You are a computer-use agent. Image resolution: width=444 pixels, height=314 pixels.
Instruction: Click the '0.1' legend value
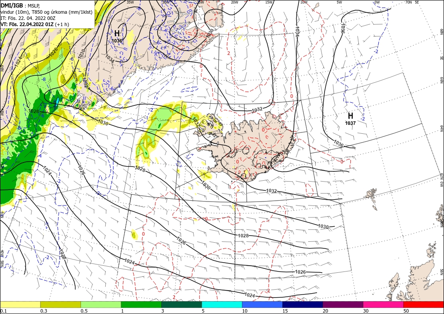(3, 311)
